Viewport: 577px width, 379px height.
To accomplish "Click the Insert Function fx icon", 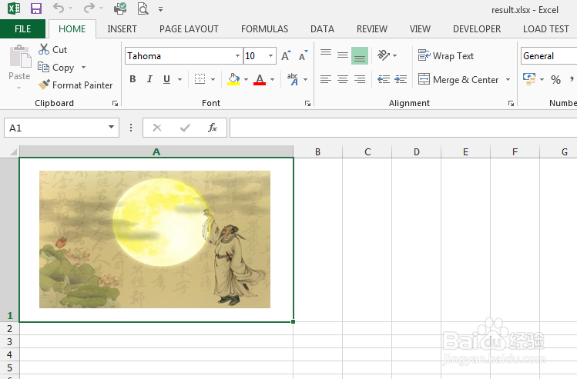I will 213,128.
